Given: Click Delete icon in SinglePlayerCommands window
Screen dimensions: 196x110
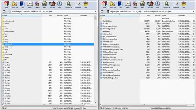Looking at the screenshot, I should pyautogui.click(x=135, y=5).
